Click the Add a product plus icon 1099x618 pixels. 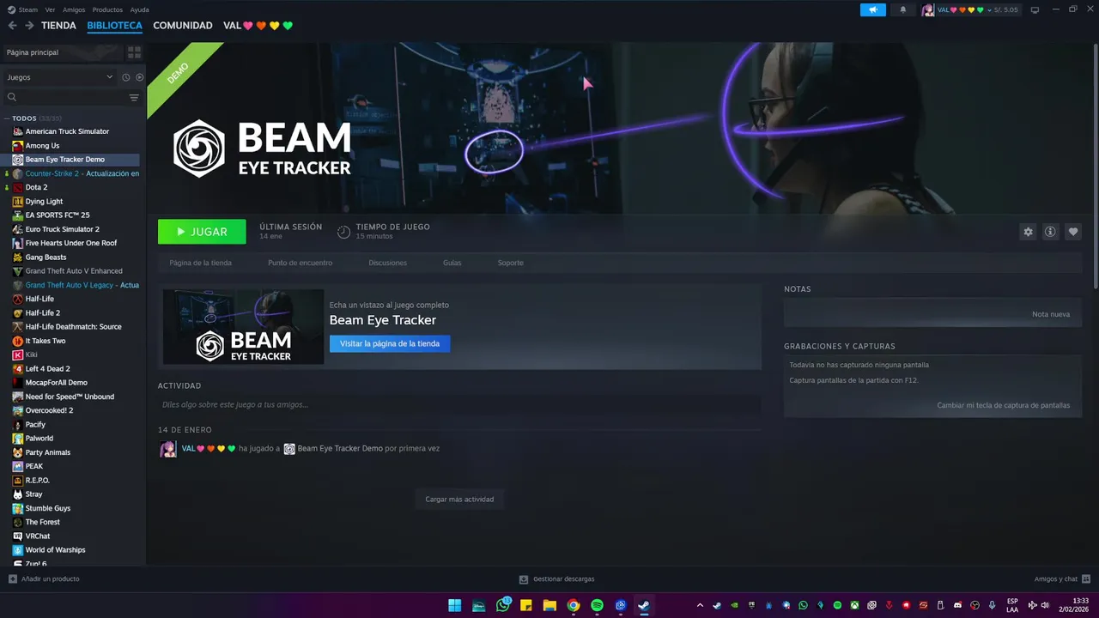(13, 579)
